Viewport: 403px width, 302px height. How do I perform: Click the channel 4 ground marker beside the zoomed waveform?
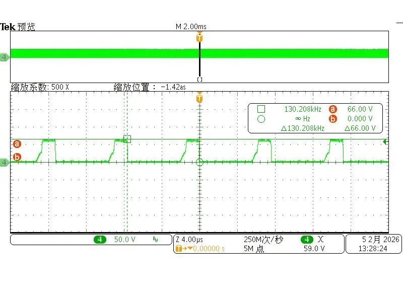pos(5,162)
